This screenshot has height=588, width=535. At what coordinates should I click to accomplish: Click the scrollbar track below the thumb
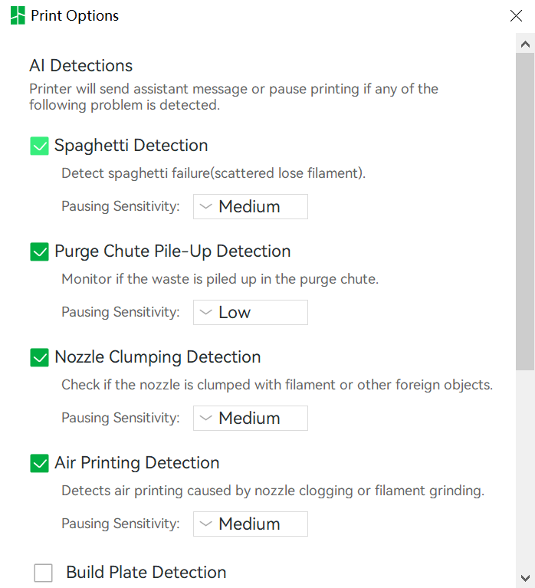[525, 468]
